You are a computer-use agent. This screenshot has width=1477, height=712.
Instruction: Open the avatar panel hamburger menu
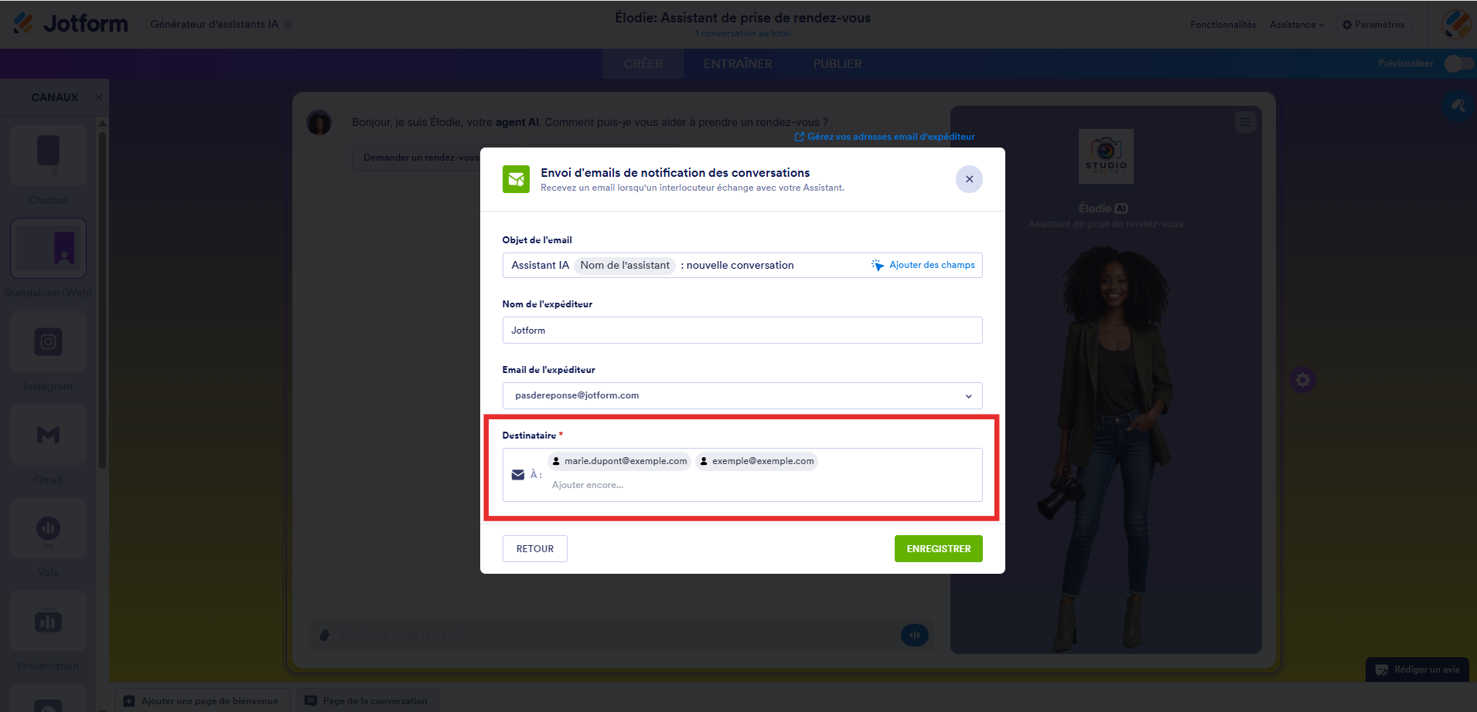pyautogui.click(x=1245, y=122)
